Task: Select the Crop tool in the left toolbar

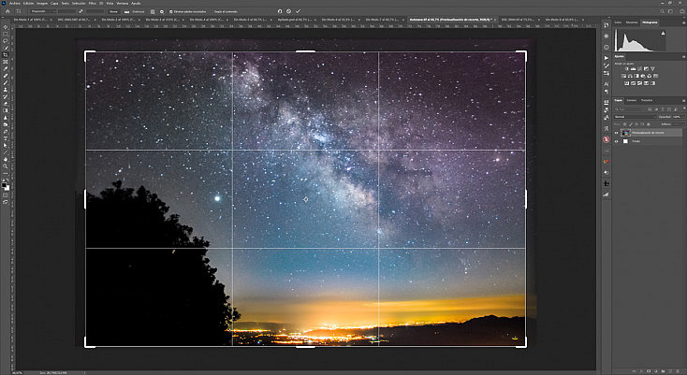Action: click(x=6, y=54)
